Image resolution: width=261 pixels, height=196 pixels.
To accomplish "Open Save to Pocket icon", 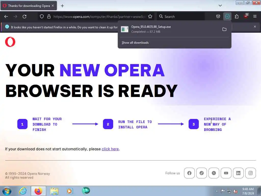I will pos(218,16).
